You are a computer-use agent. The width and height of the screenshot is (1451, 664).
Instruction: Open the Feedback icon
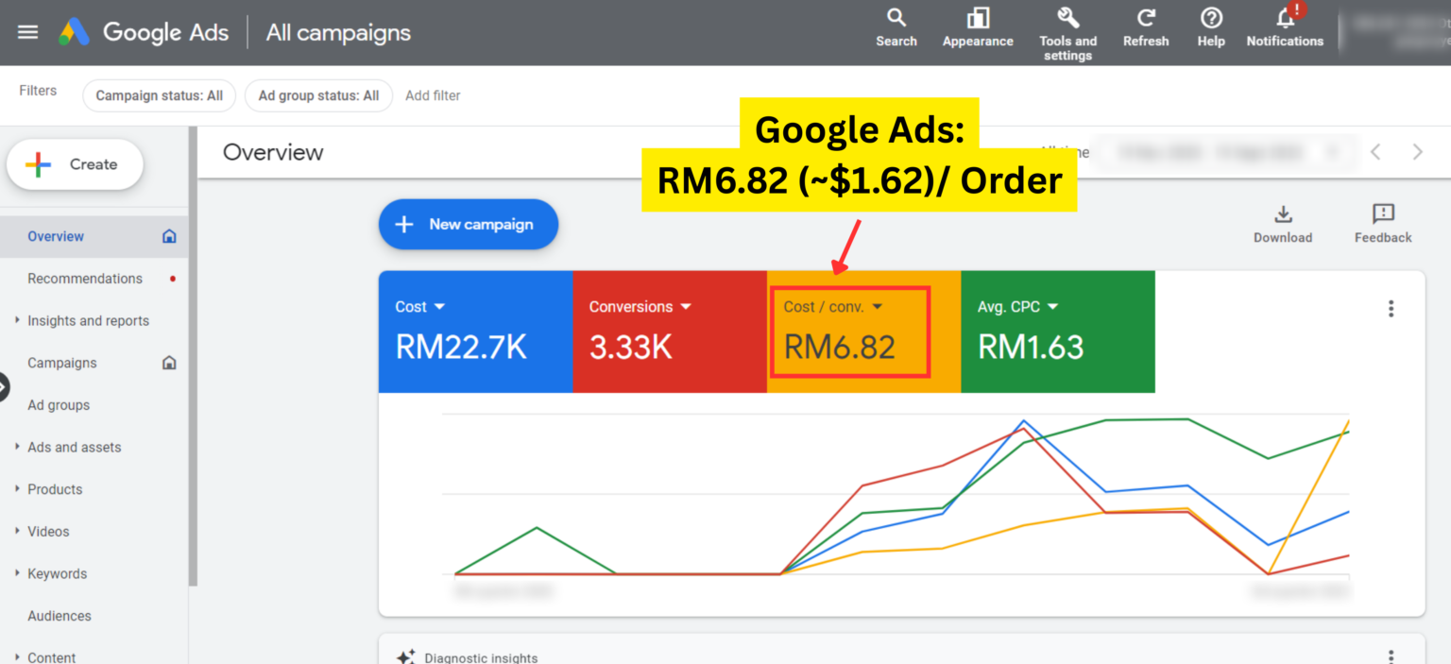1383,214
